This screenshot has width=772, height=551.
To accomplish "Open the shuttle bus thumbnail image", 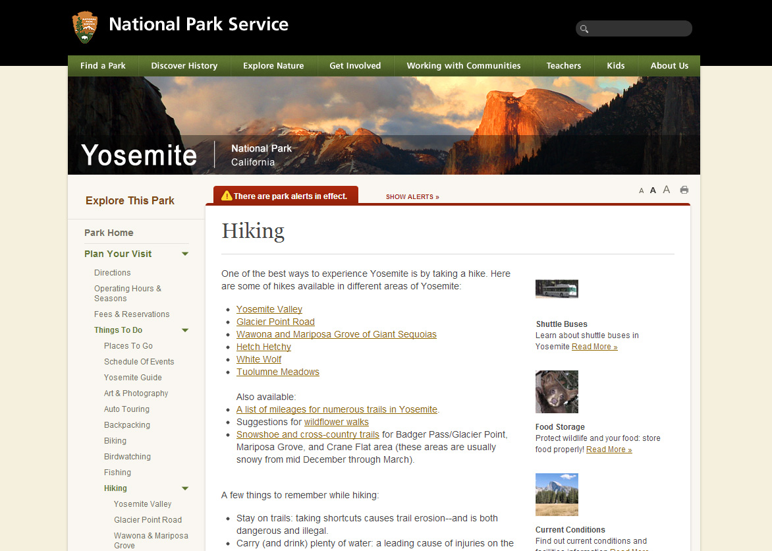I will (557, 289).
